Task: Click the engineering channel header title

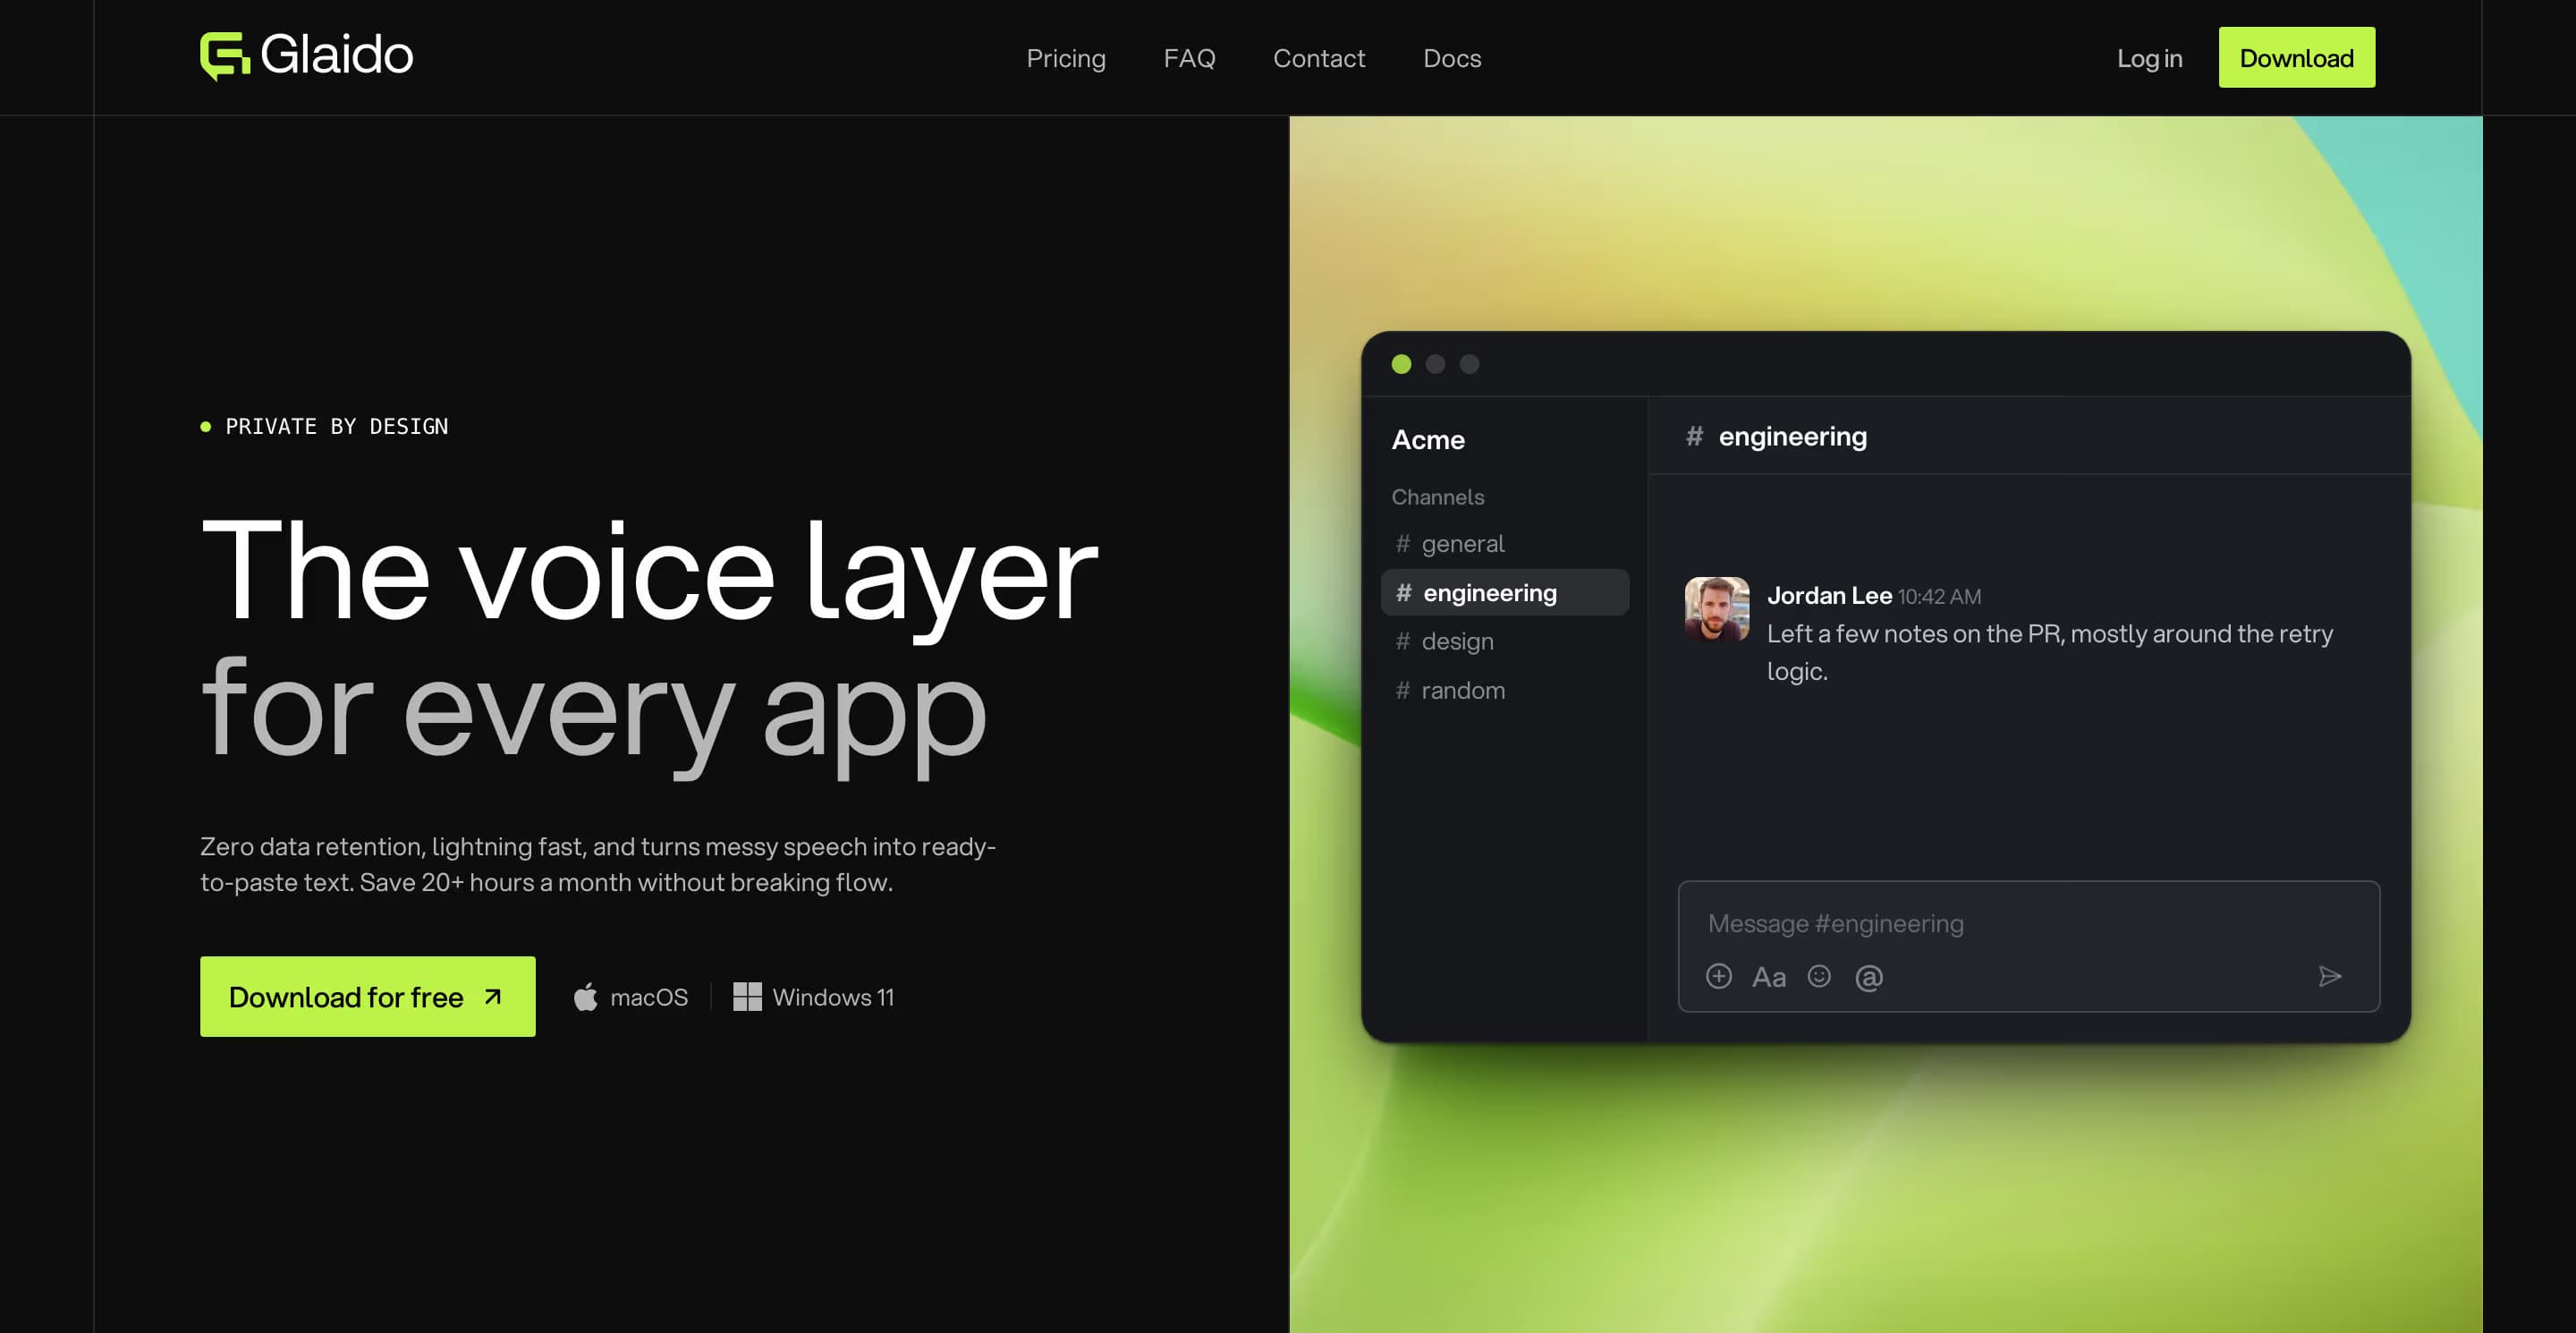Action: 1792,437
